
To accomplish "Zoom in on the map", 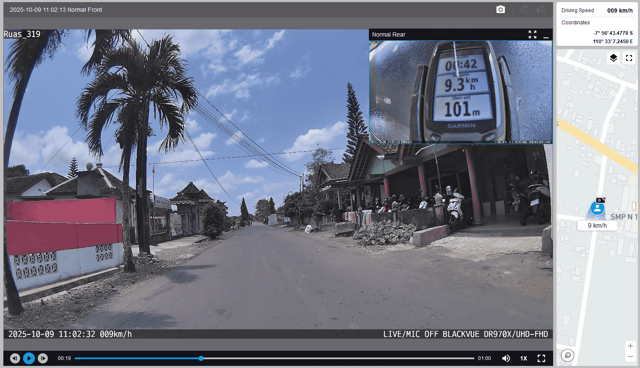I will (630, 346).
